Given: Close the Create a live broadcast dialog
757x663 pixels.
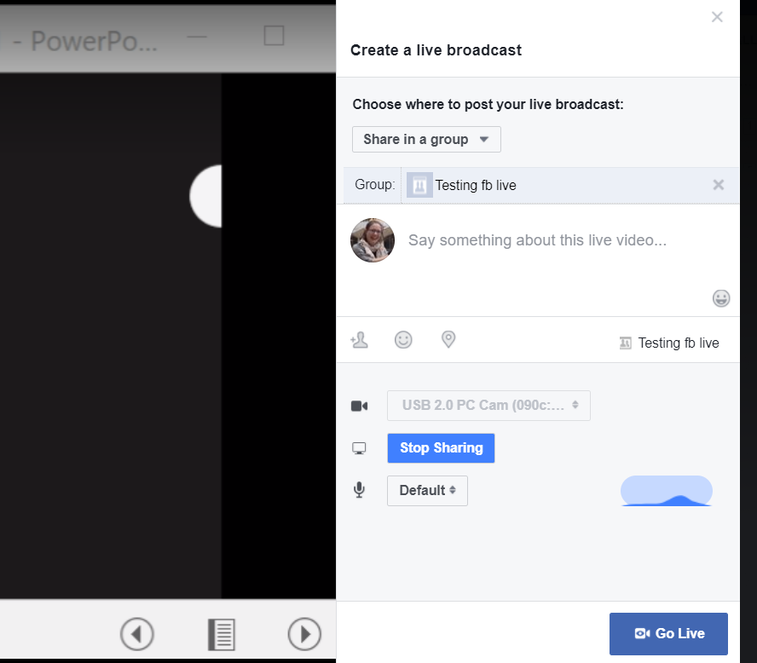Looking at the screenshot, I should point(717,17).
